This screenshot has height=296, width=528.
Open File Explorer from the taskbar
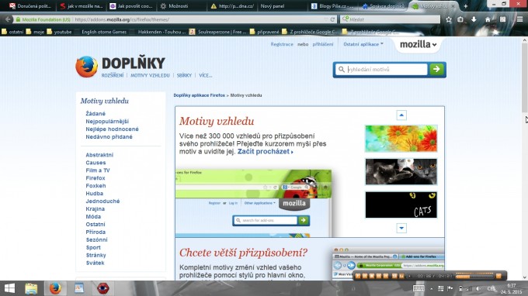pyautogui.click(x=31, y=288)
